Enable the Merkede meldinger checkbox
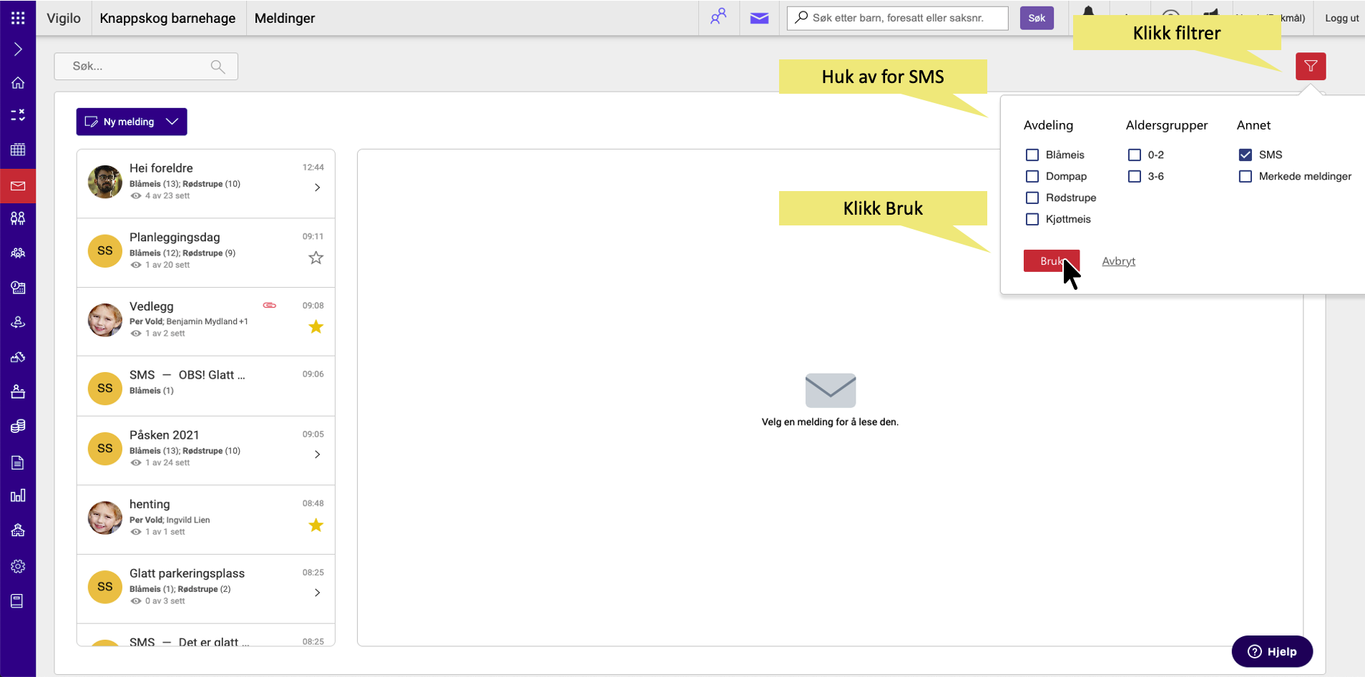 (1245, 176)
